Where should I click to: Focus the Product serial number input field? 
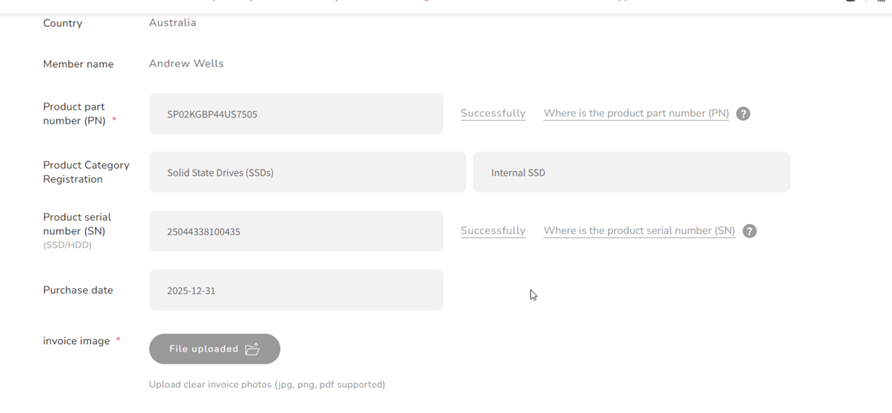[295, 231]
